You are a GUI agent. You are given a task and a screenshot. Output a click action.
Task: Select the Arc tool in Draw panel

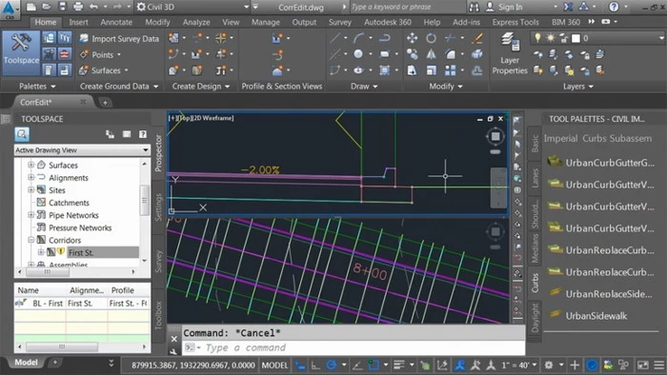pyautogui.click(x=358, y=38)
